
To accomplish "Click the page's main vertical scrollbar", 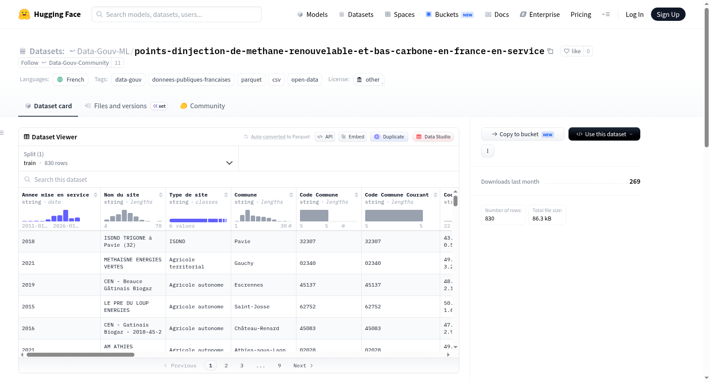I will (706, 78).
